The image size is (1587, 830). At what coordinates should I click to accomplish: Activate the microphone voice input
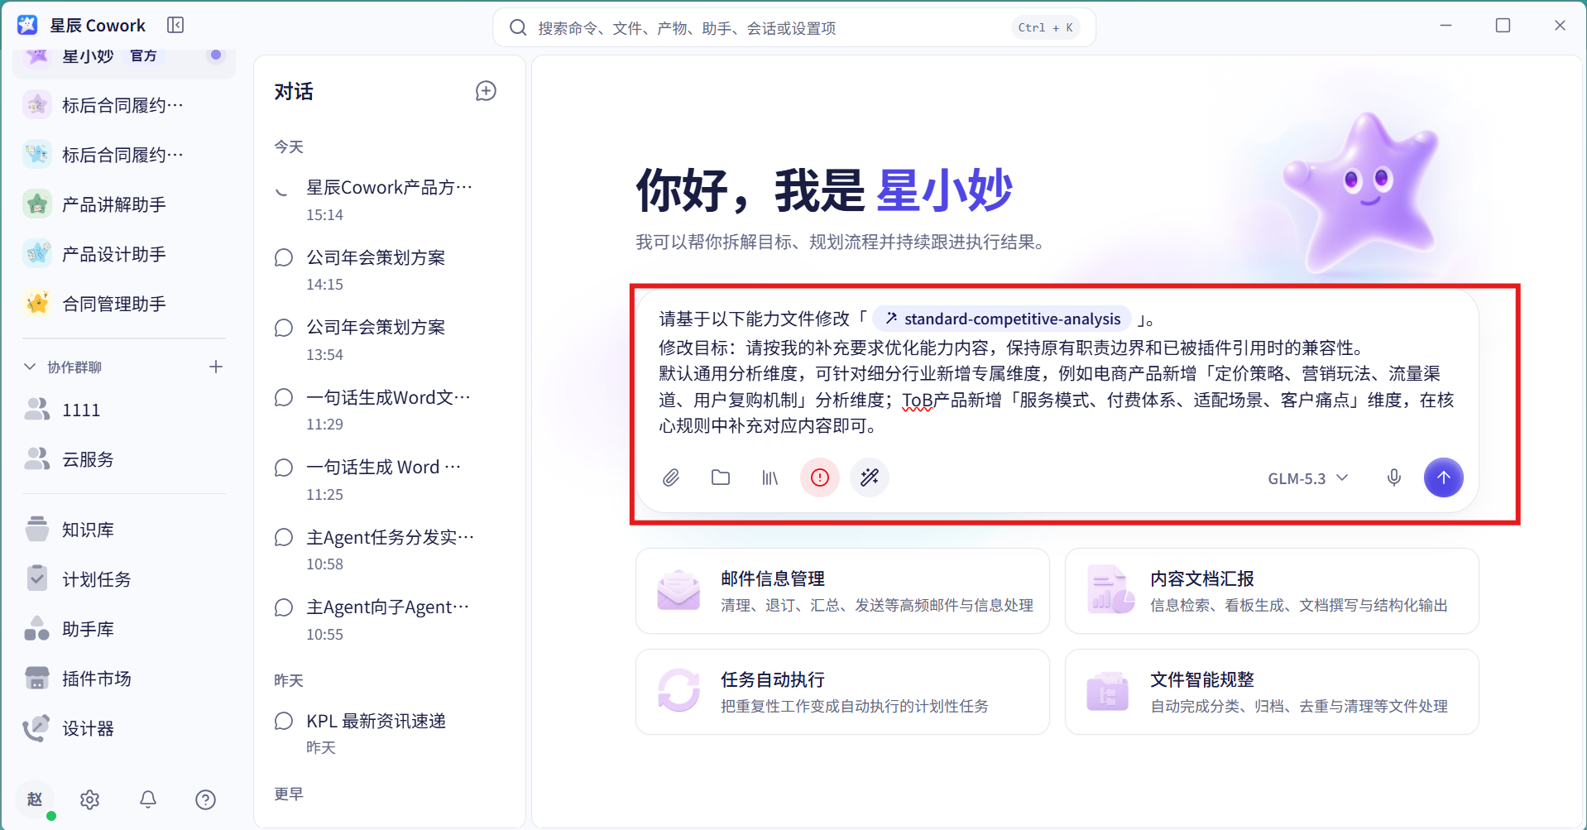[1394, 477]
